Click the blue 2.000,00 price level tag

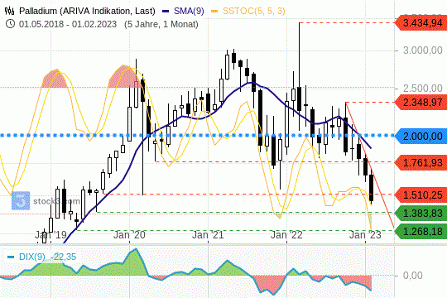point(421,136)
